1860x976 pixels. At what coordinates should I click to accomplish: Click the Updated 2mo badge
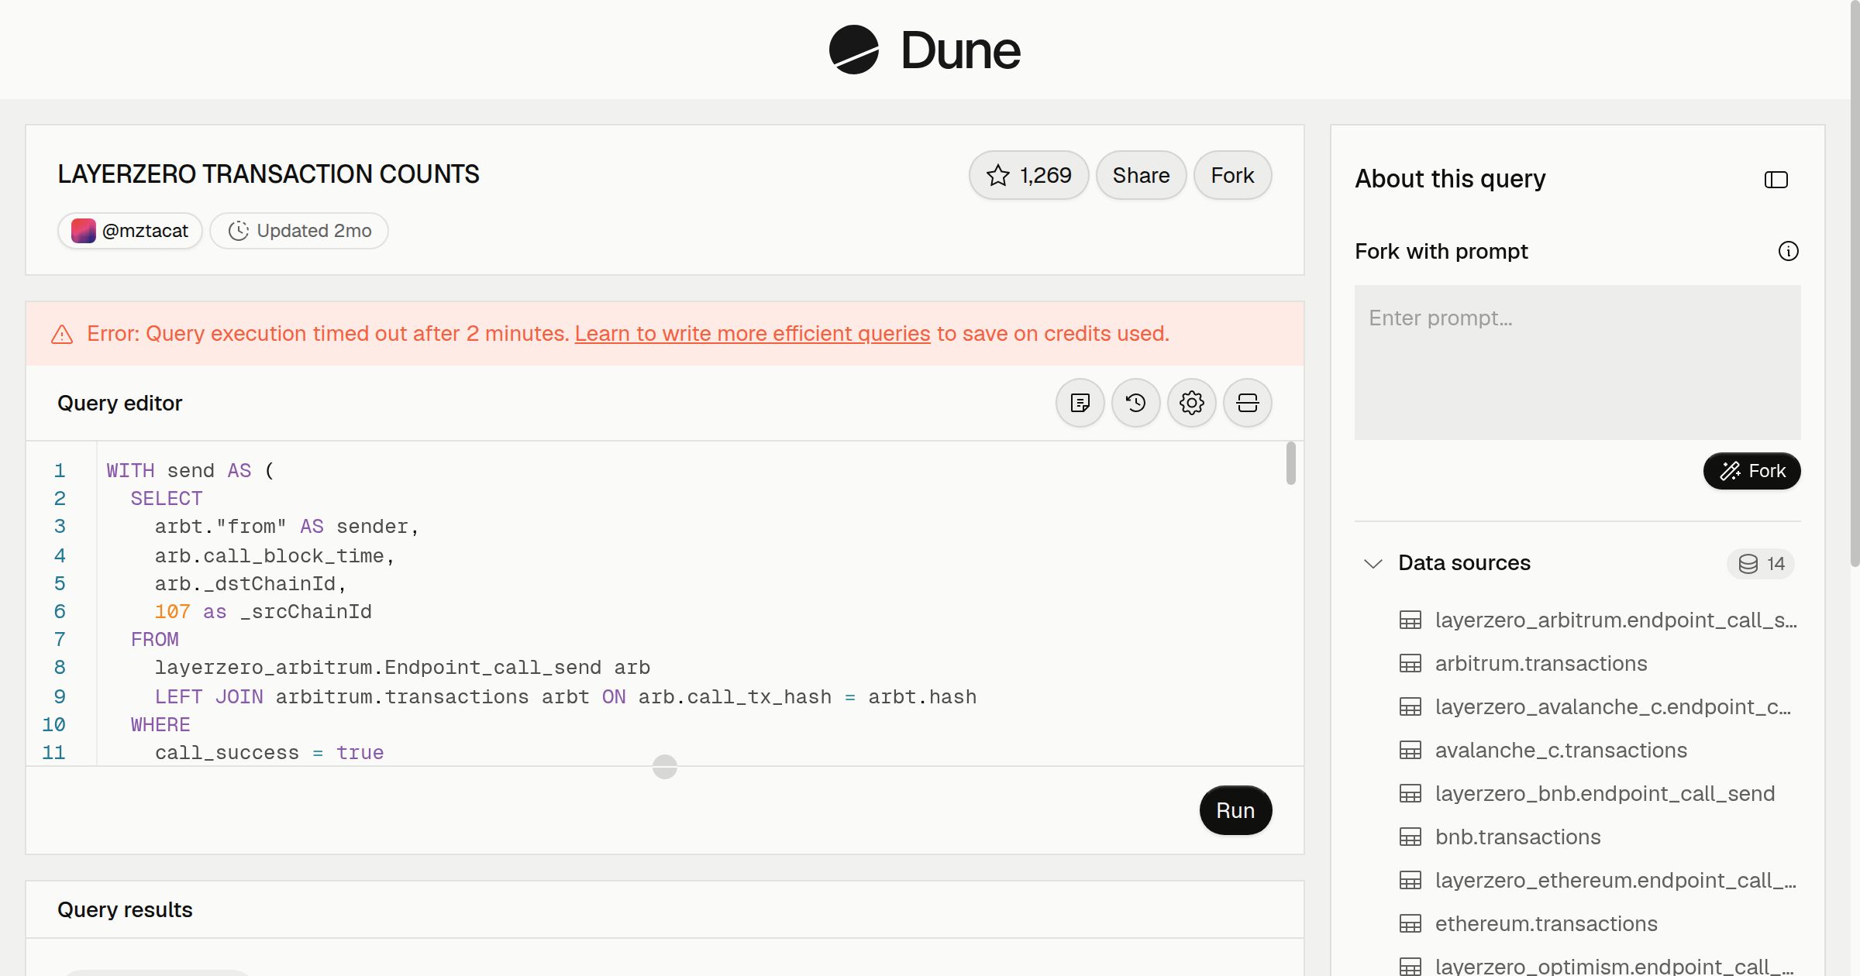point(299,231)
